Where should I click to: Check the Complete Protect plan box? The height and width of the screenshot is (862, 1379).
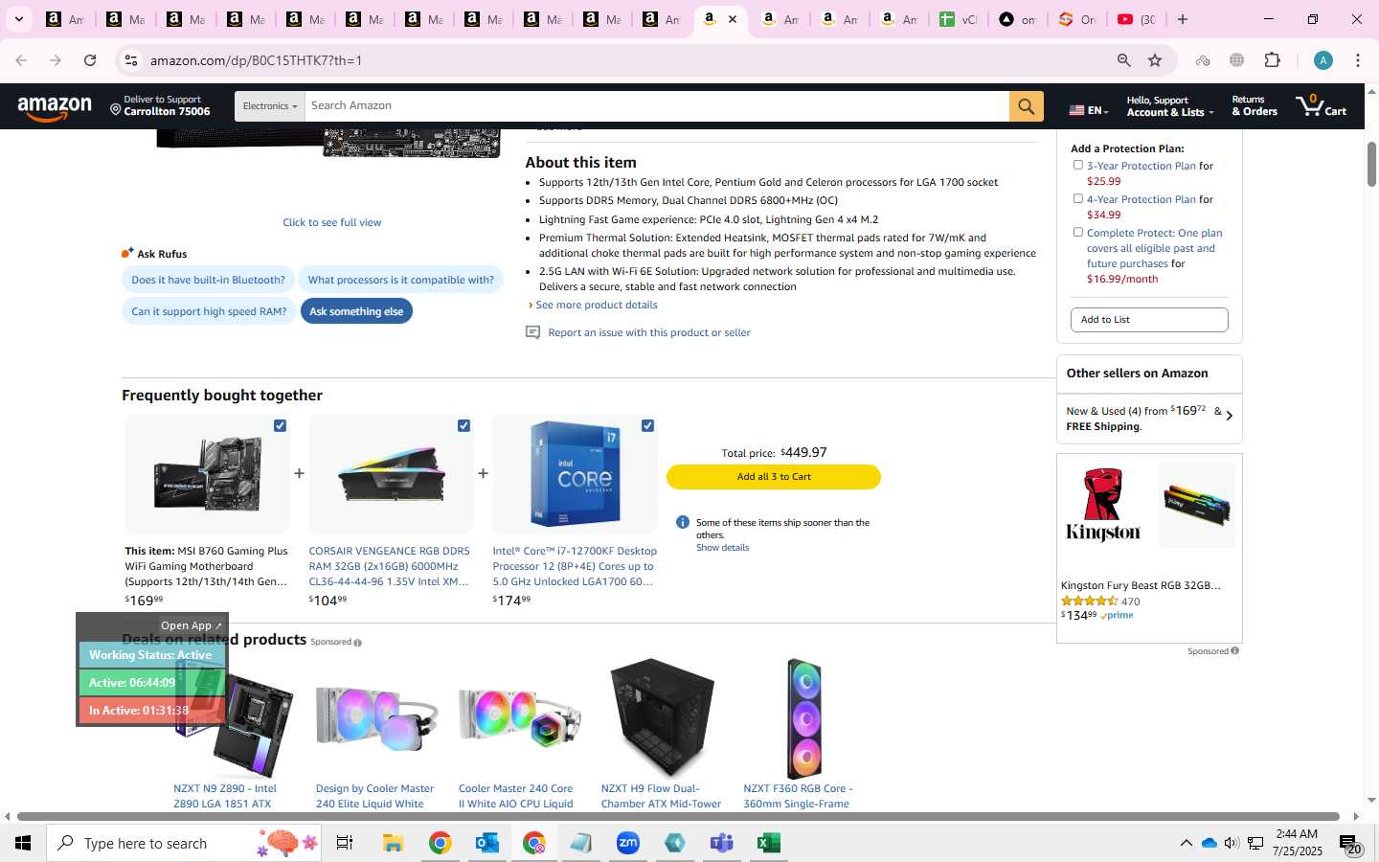click(x=1077, y=232)
